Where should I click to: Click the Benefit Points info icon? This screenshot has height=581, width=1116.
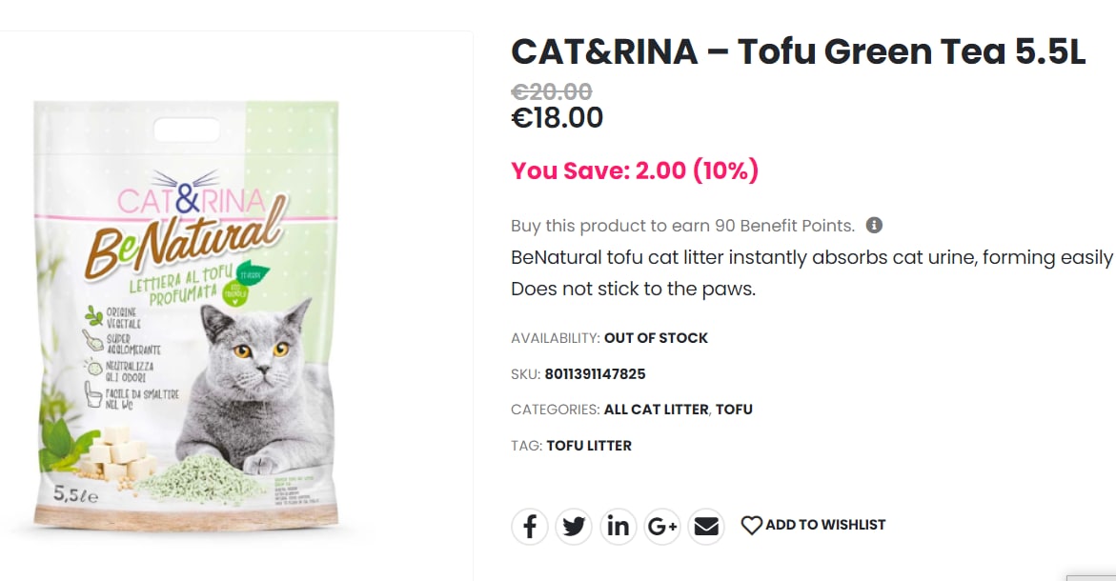tap(874, 226)
